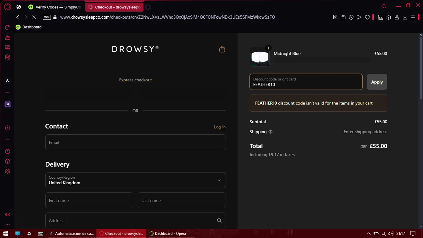Screen dimensions: 423x238
Task: Click the taskbar volume speaker icon
Action: coord(391,233)
